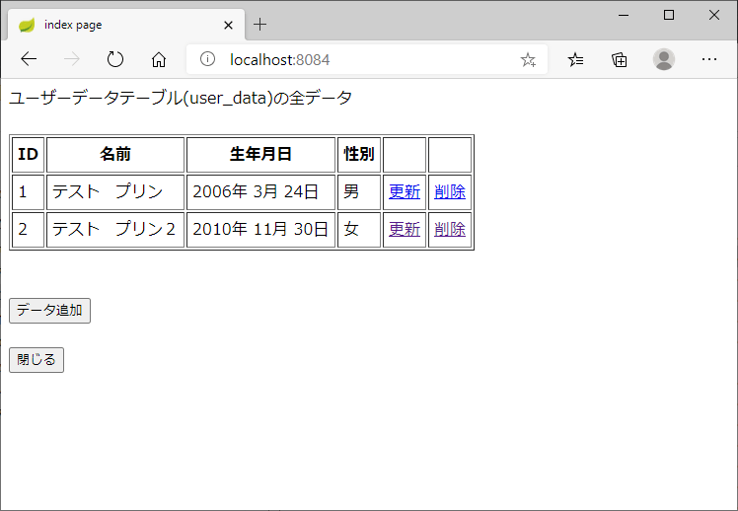Open the browser Settings and more menu
Screen dimensions: 738x511
tap(708, 59)
